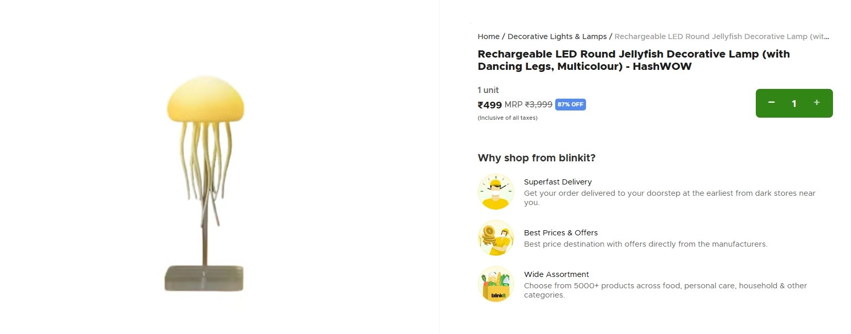This screenshot has height=334, width=851.
Task: Click the "Inclusive of all taxes" note
Action: click(507, 118)
